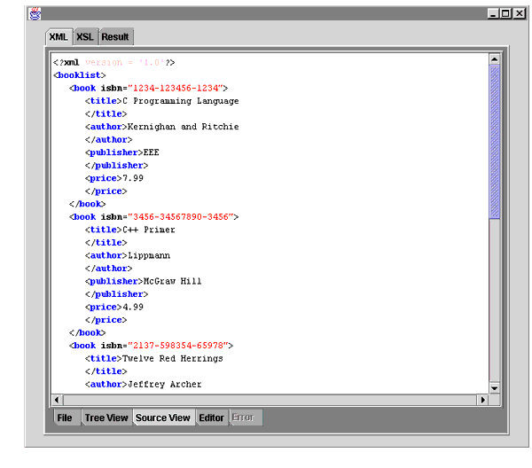Click the vertical scrollbar up arrow

(x=495, y=59)
